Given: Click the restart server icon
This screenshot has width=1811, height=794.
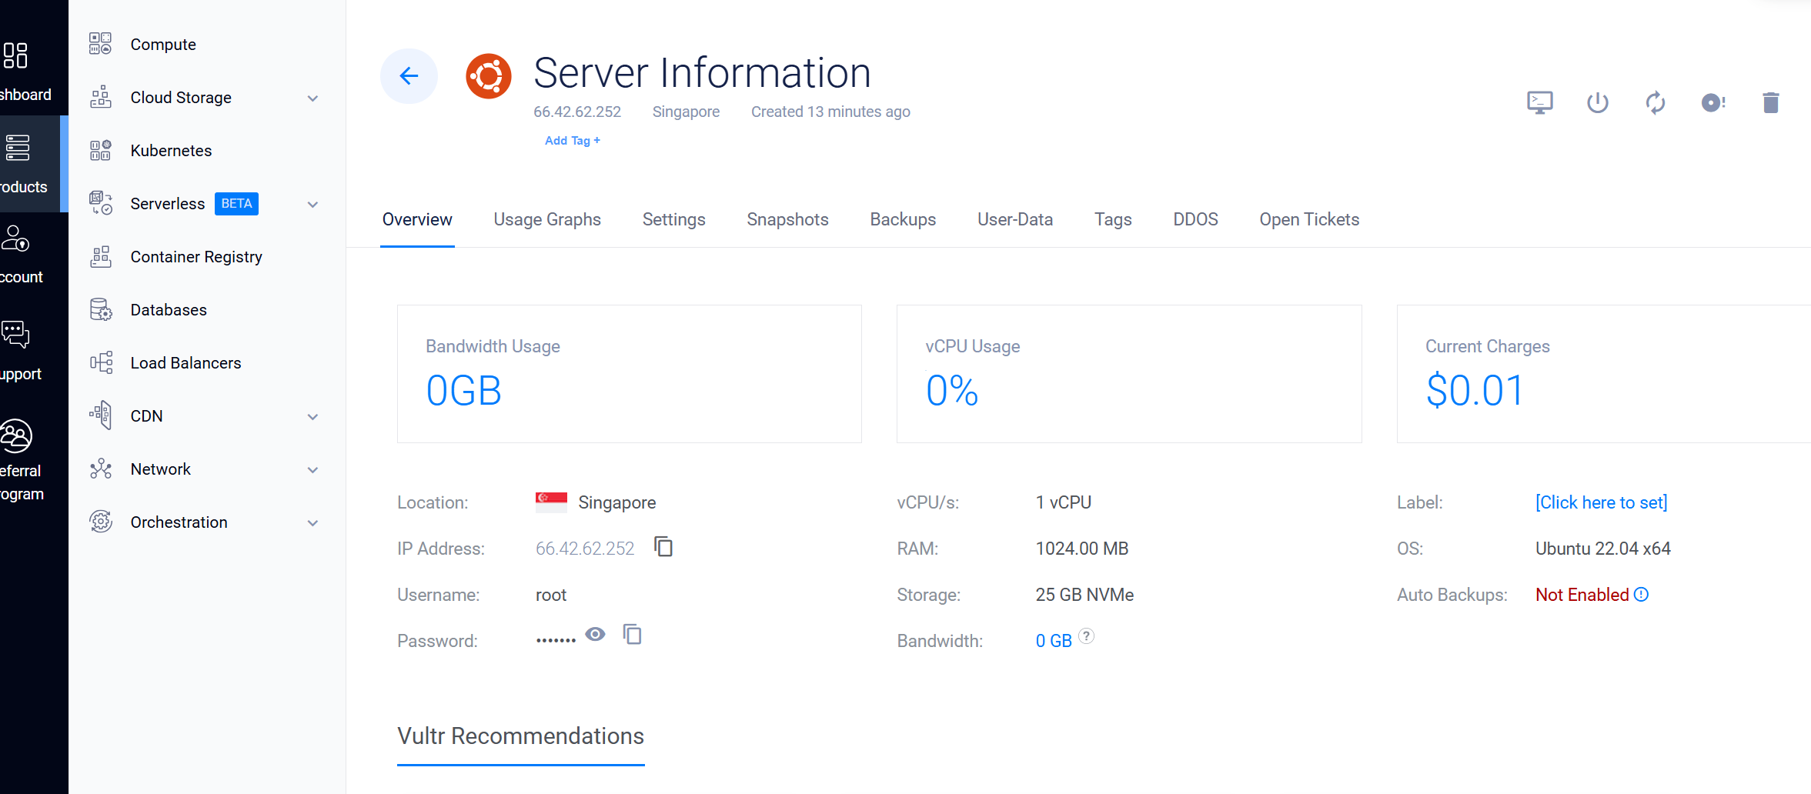Looking at the screenshot, I should (x=1655, y=102).
